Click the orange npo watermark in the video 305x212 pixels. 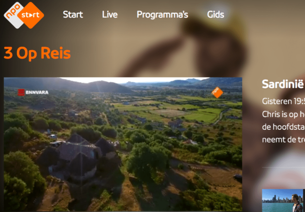tap(217, 92)
